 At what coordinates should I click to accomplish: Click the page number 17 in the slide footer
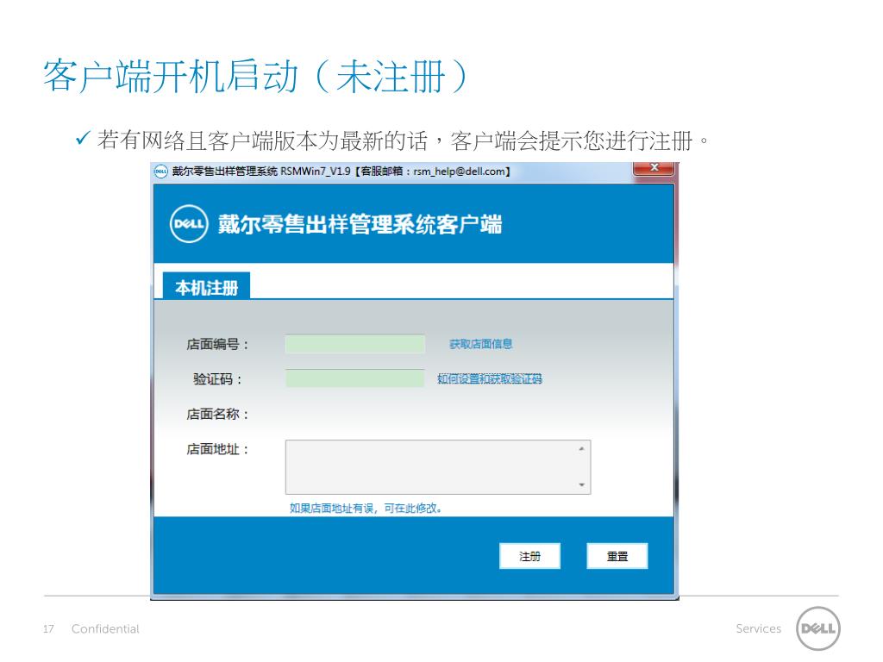(x=48, y=628)
